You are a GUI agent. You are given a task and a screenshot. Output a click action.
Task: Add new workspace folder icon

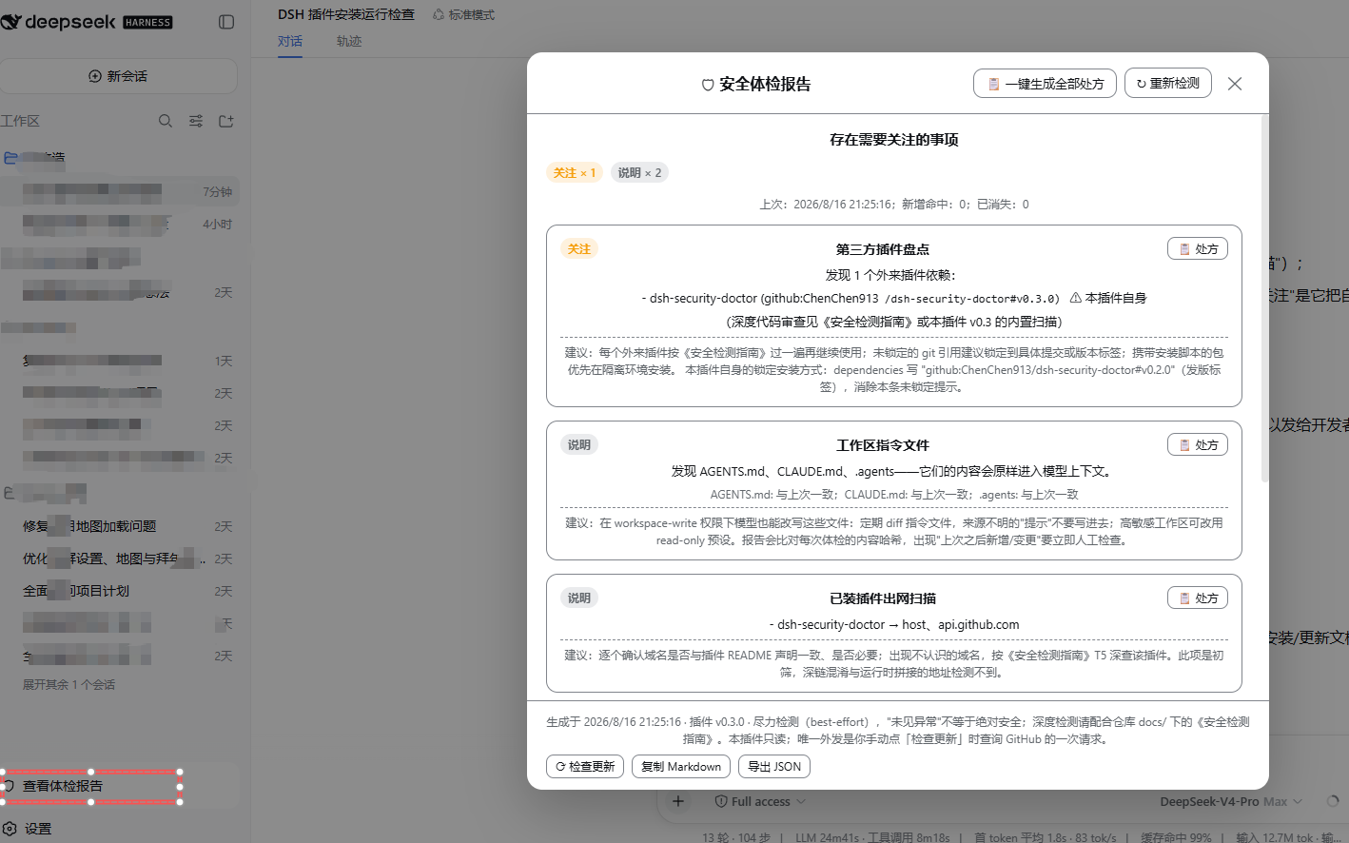(226, 121)
